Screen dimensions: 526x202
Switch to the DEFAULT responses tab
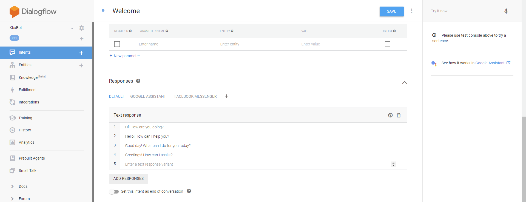[x=116, y=96]
